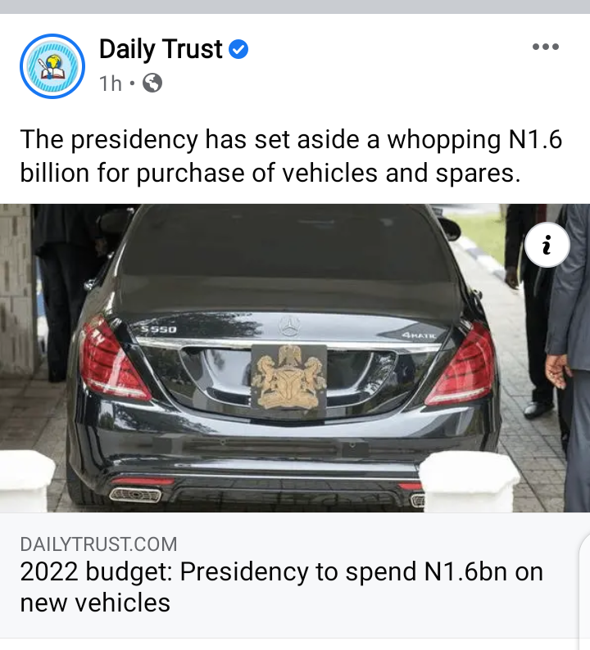This screenshot has height=650, width=590.
Task: Tap the gray divider bar above the post
Action: tap(295, 7)
